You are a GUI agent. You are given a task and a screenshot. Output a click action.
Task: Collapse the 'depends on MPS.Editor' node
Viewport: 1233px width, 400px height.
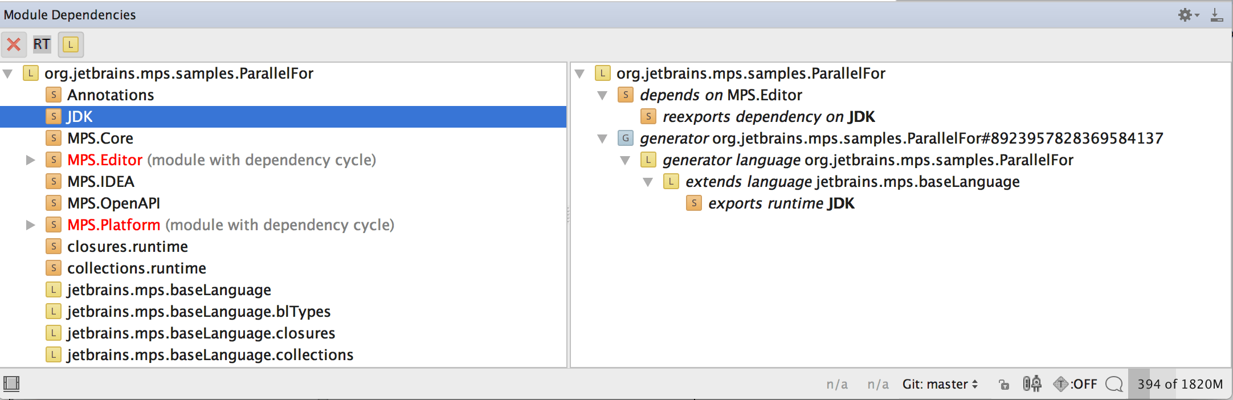(602, 95)
